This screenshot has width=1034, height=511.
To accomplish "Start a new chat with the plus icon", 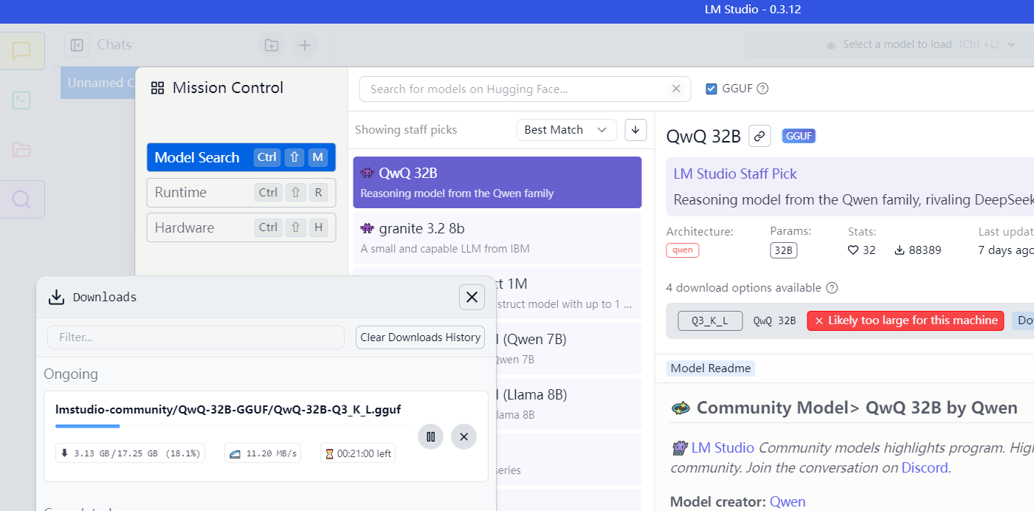I will 304,45.
